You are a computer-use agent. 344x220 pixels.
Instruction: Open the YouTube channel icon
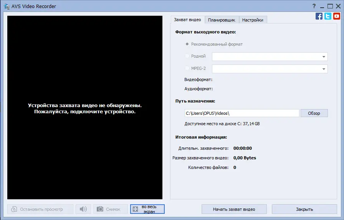point(337,16)
